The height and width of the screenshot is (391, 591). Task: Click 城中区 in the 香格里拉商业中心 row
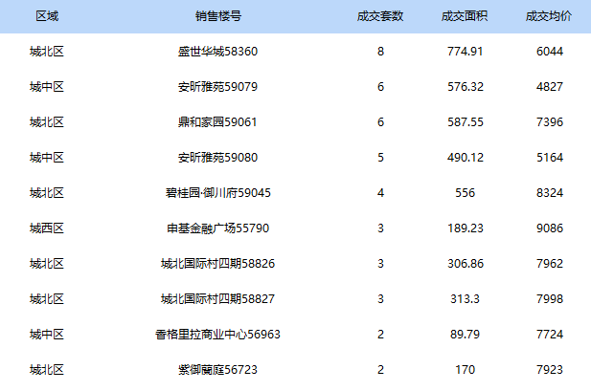pos(47,335)
